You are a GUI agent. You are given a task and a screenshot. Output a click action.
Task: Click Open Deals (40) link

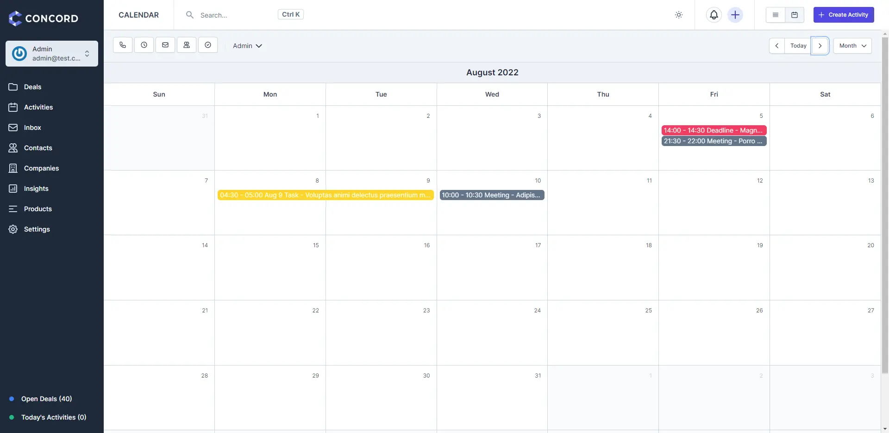(x=46, y=399)
